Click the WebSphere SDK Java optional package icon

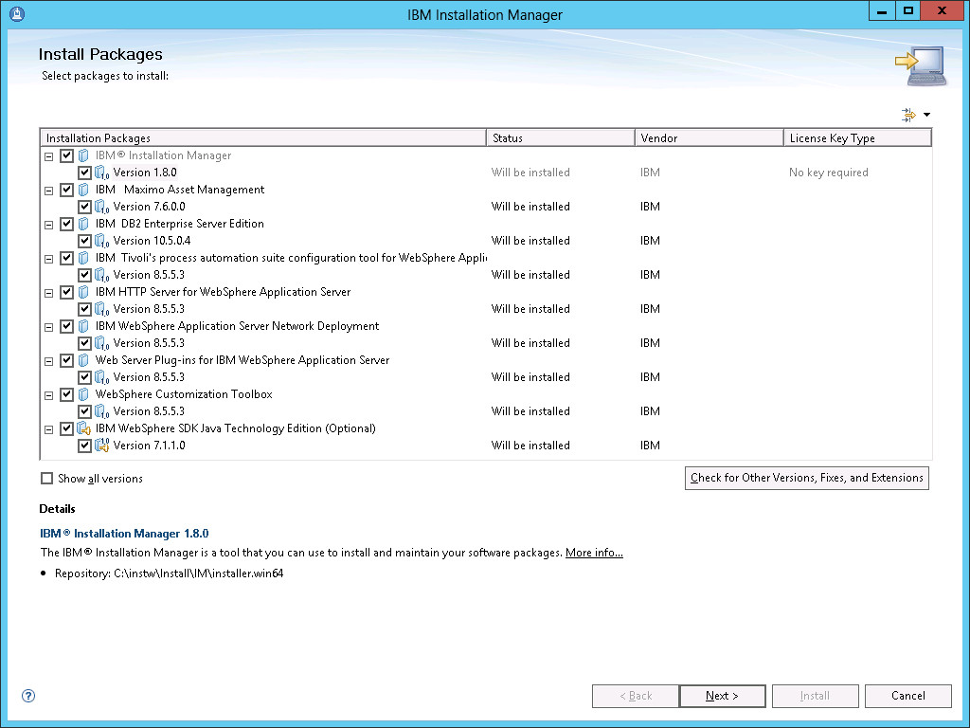tap(83, 428)
